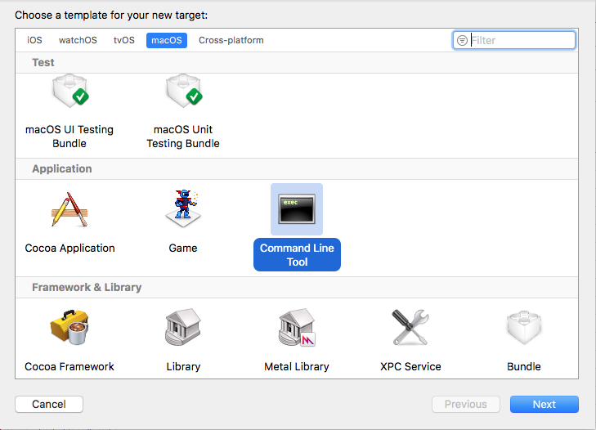Click the selected macOS tab
The width and height of the screenshot is (596, 430).
pos(167,40)
